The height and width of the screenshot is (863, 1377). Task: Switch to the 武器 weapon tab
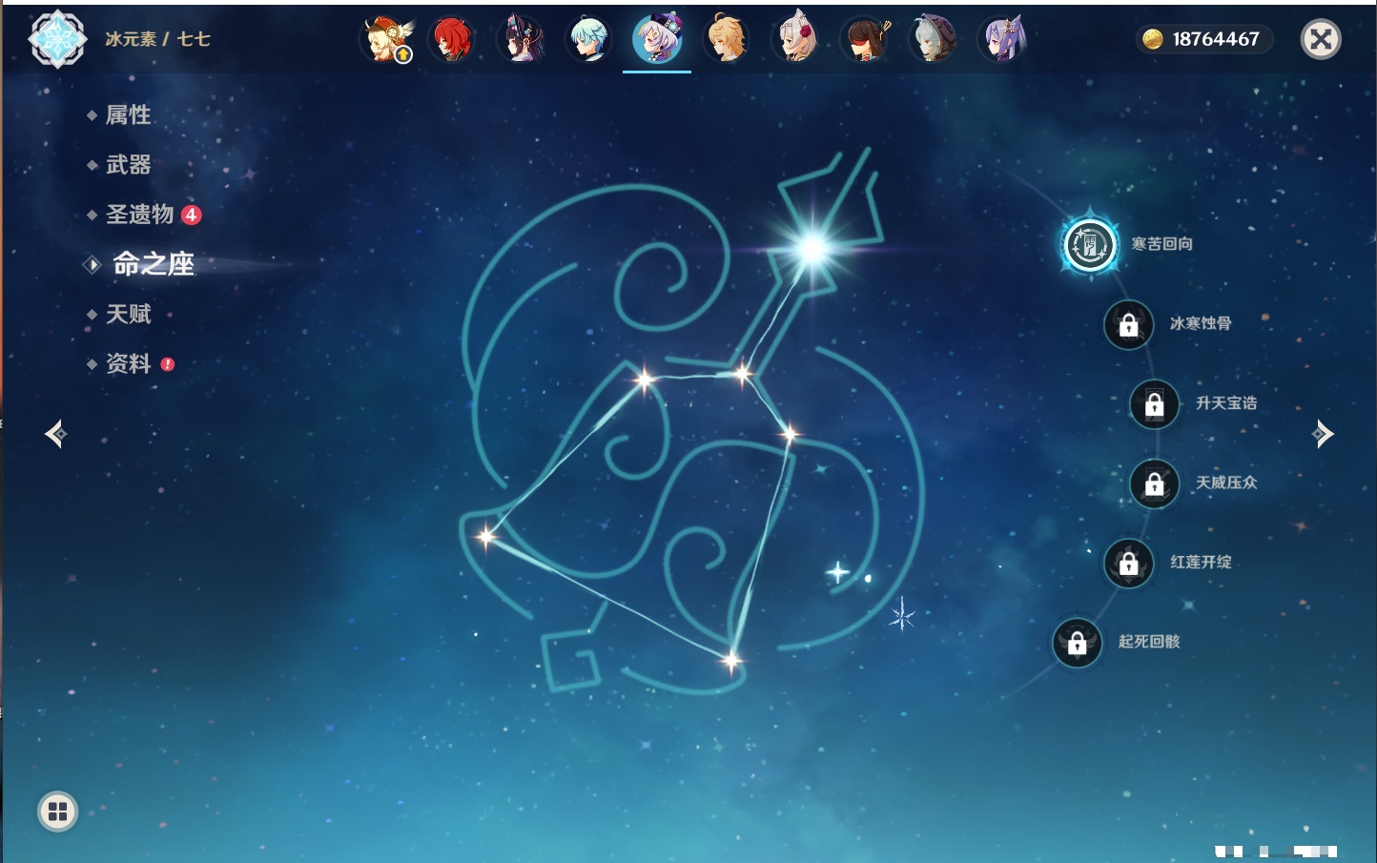[x=128, y=165]
